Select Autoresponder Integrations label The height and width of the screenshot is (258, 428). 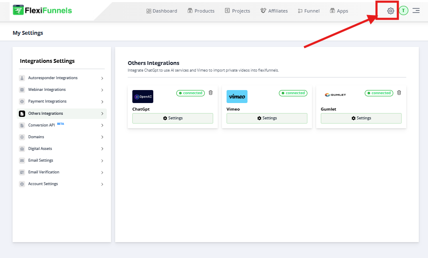click(x=53, y=78)
